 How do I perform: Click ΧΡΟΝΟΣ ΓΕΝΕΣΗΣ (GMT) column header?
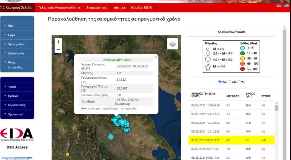[203, 95]
